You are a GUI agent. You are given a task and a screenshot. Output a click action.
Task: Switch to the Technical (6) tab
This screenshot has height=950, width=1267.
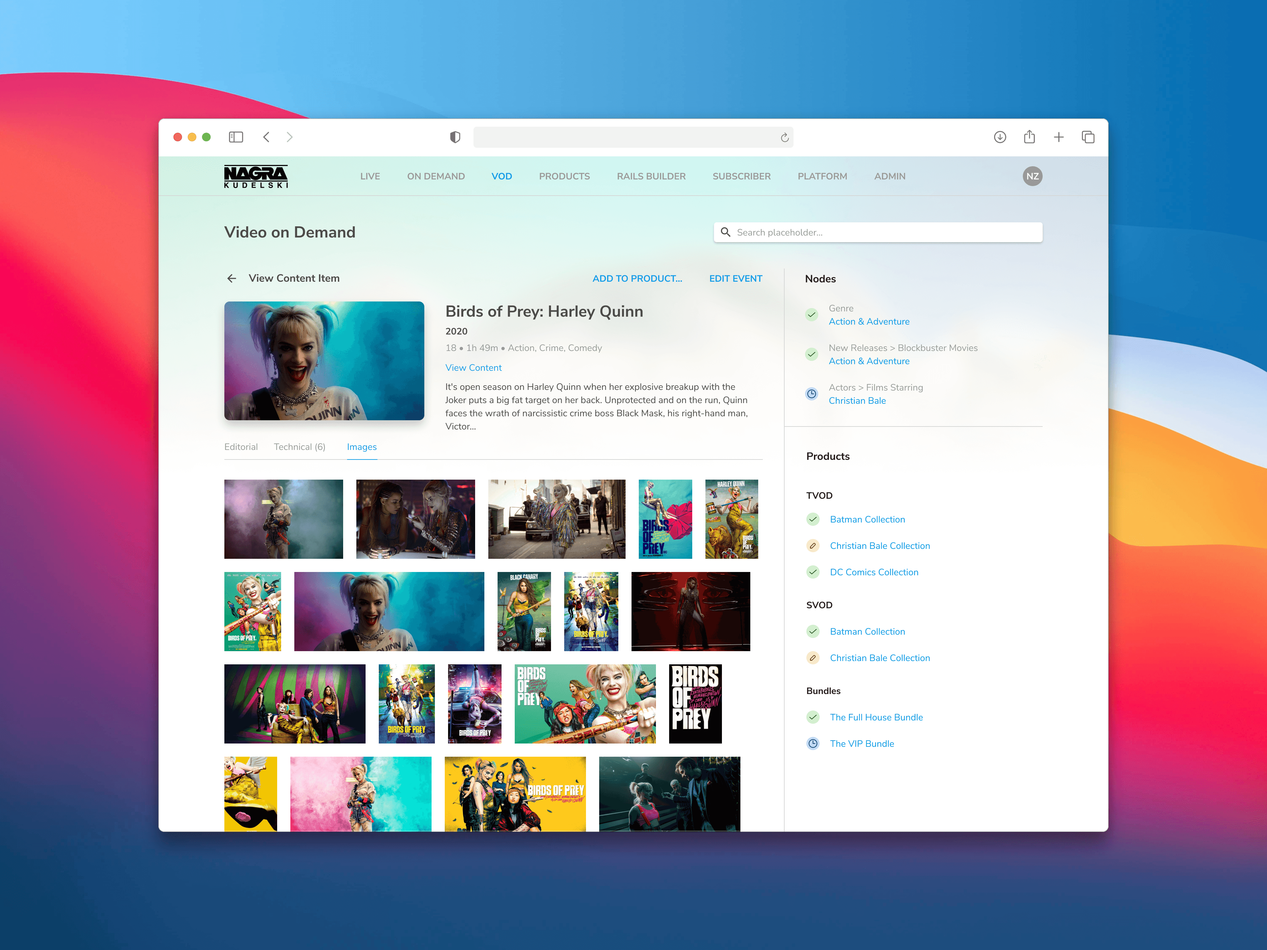299,447
